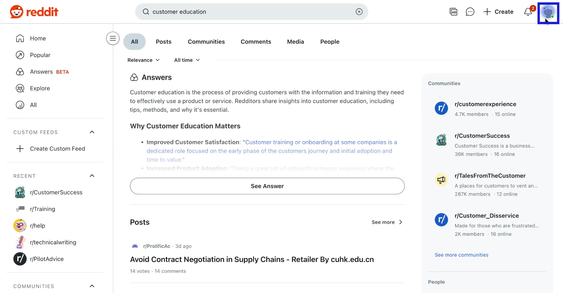Collapse the sidebar with the hamburger button
563x293 pixels.
113,38
